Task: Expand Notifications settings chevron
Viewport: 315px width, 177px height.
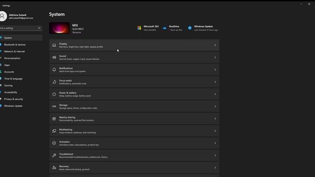Action: click(x=215, y=70)
